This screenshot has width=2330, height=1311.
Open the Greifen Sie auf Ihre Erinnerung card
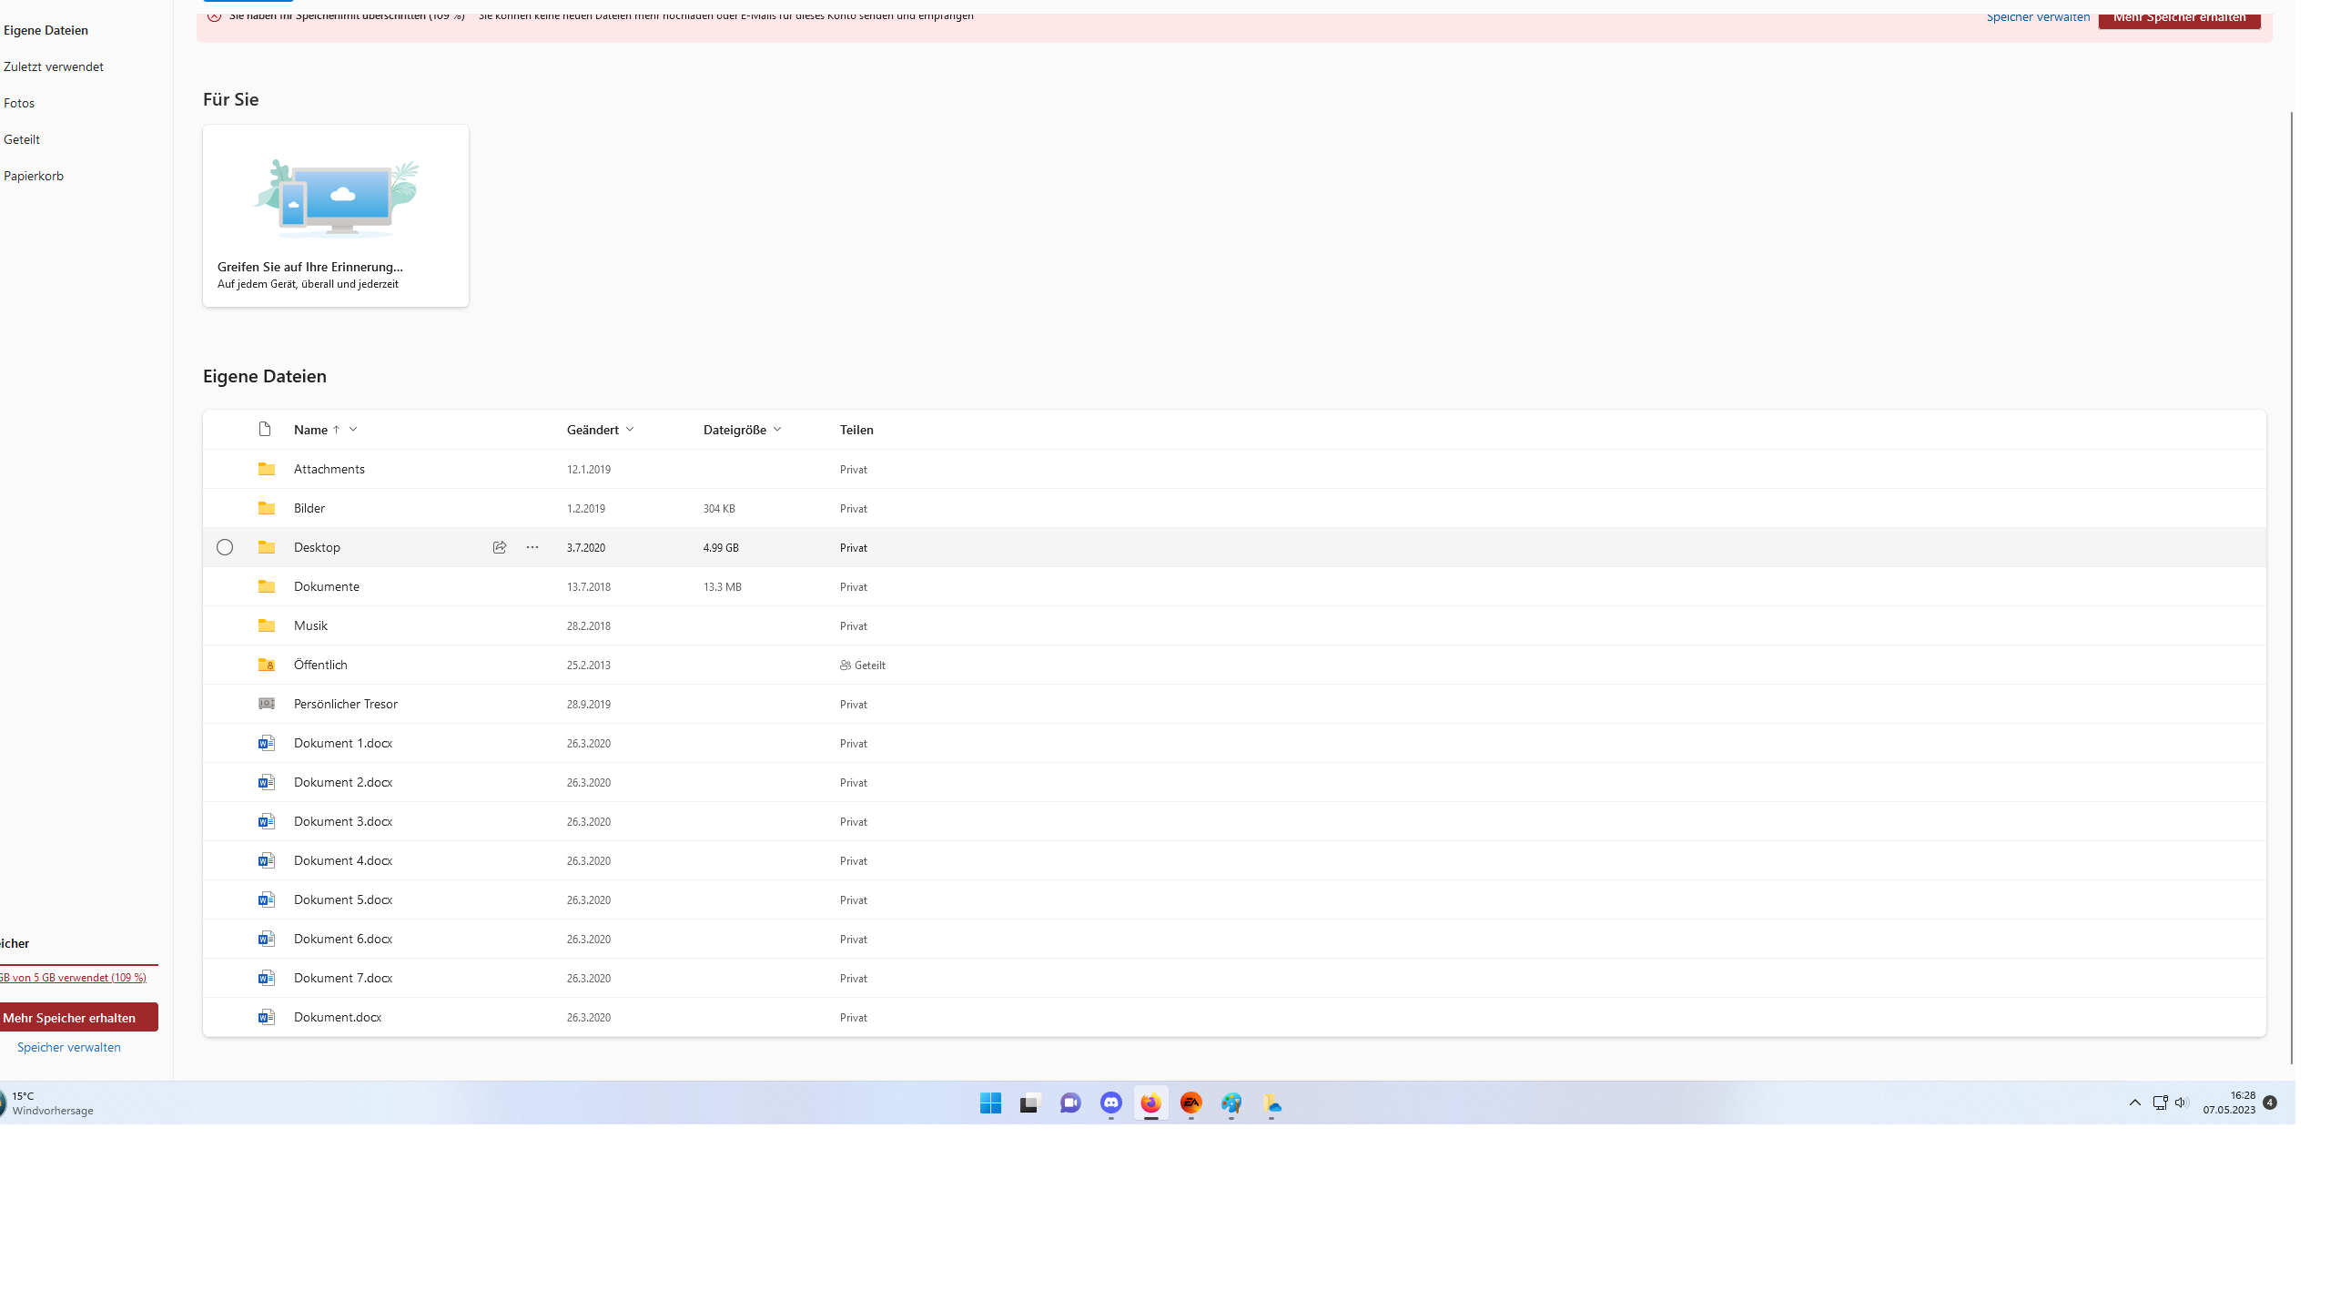(335, 216)
